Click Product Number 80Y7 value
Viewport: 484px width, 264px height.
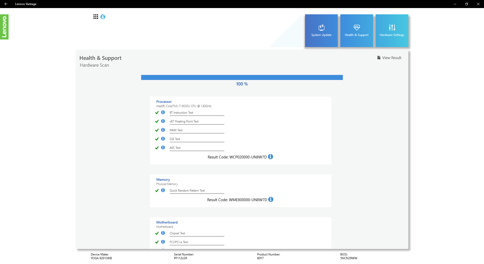tap(260, 258)
